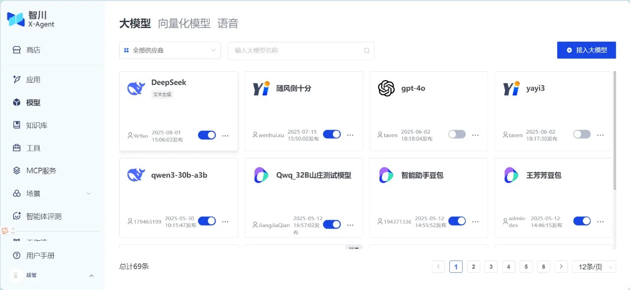The height and width of the screenshot is (290, 630).
Task: Open three-dot menu on gpt-4o card
Action: click(475, 135)
